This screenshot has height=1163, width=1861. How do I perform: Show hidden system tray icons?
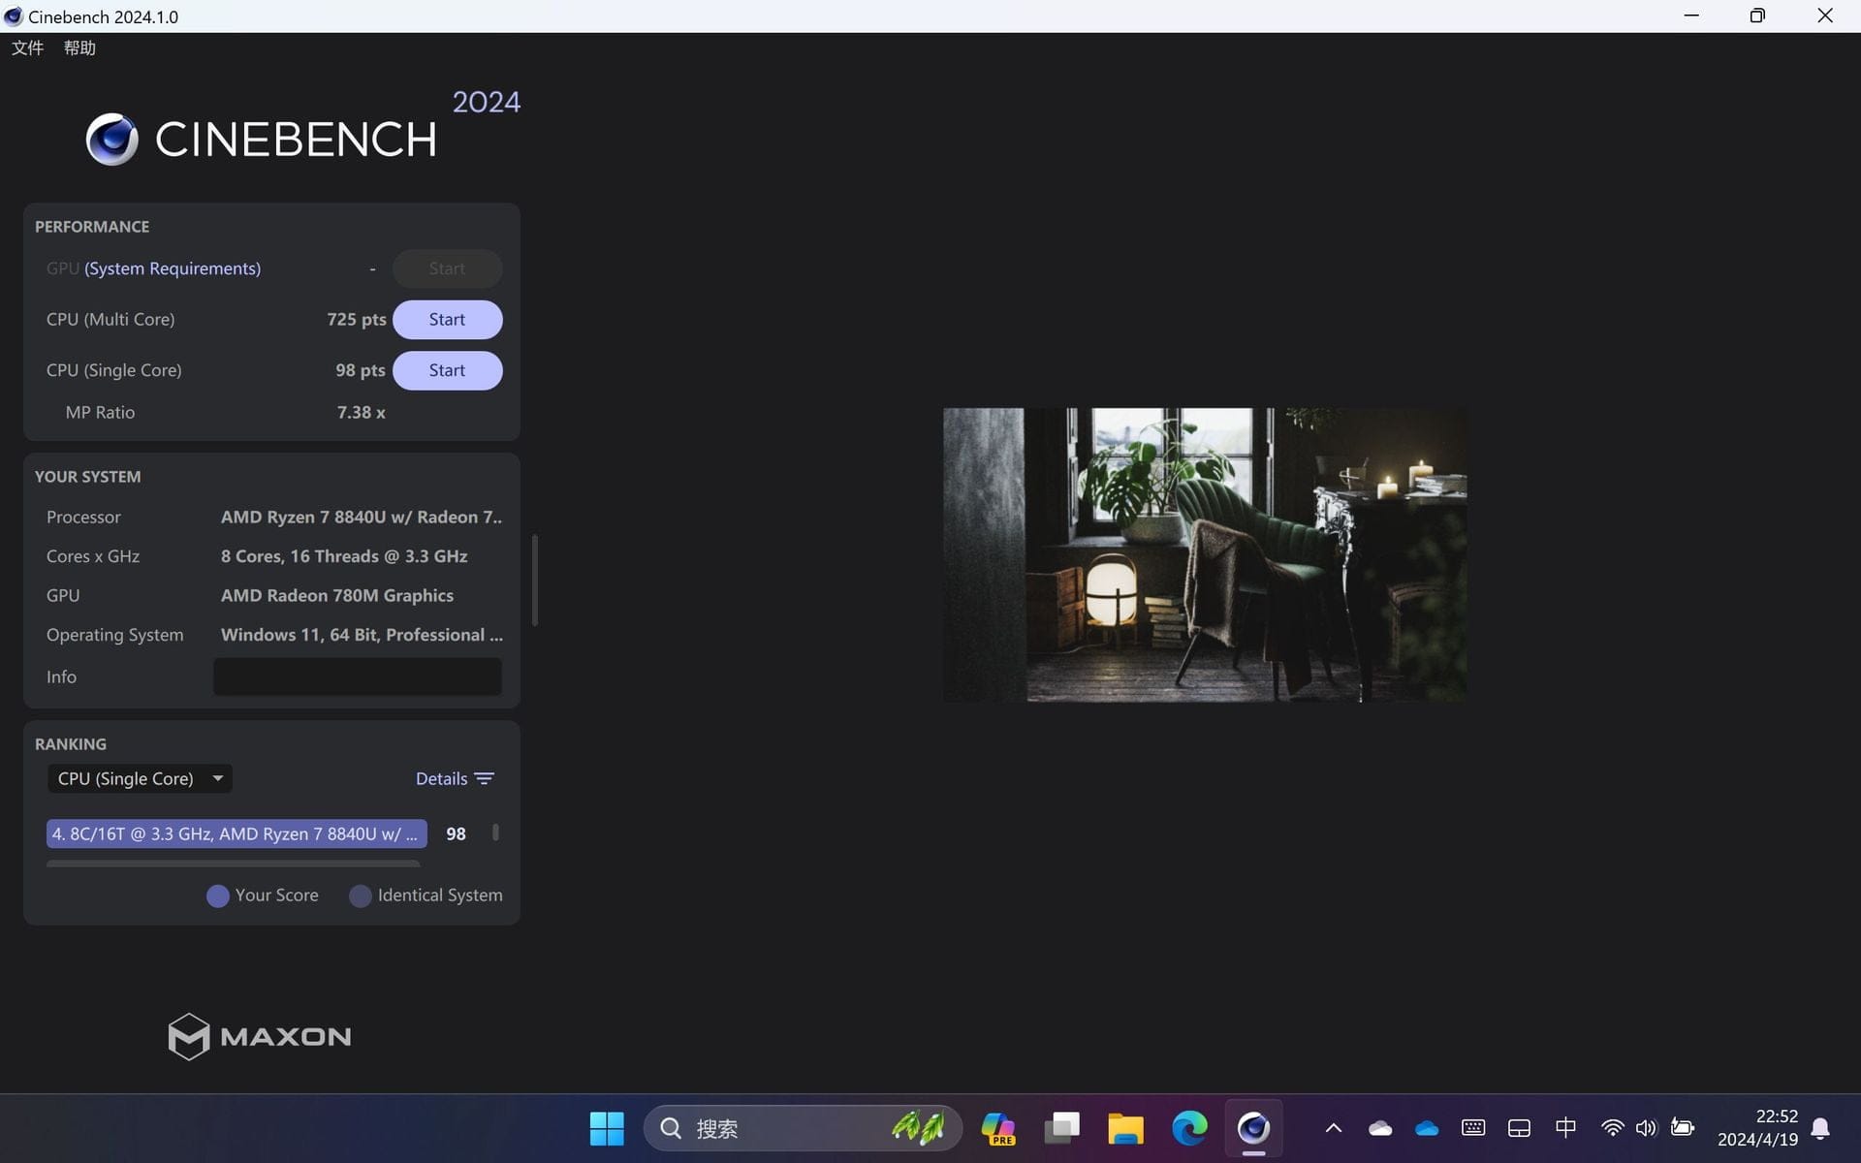pos(1334,1128)
